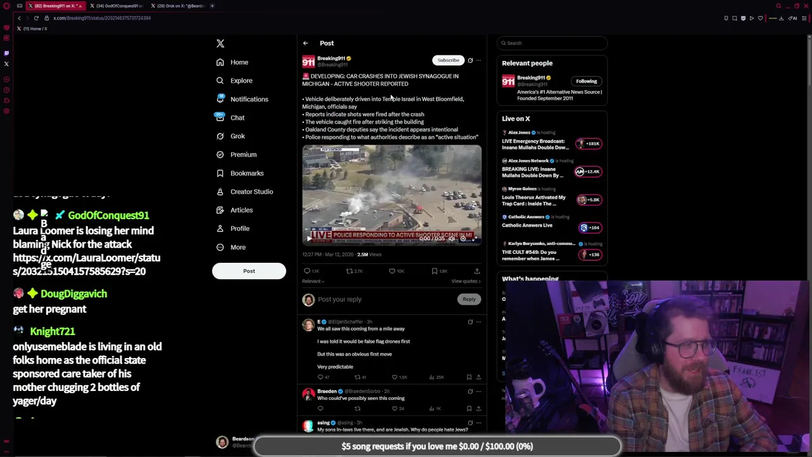Go back using the Post header arrow
This screenshot has width=812, height=457.
305,43
